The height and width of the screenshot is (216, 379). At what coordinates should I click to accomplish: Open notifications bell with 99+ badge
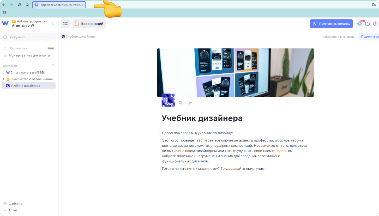360,24
